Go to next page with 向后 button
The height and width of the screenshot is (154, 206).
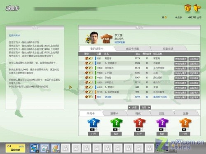(x=145, y=108)
